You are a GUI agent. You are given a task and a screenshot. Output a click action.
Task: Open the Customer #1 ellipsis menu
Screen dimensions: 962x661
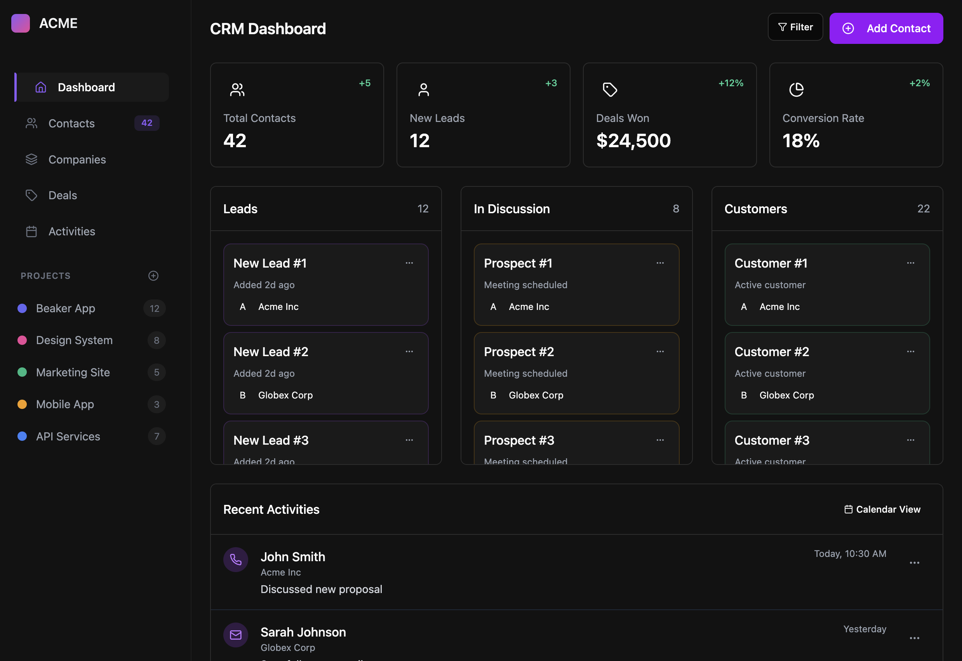pyautogui.click(x=910, y=263)
